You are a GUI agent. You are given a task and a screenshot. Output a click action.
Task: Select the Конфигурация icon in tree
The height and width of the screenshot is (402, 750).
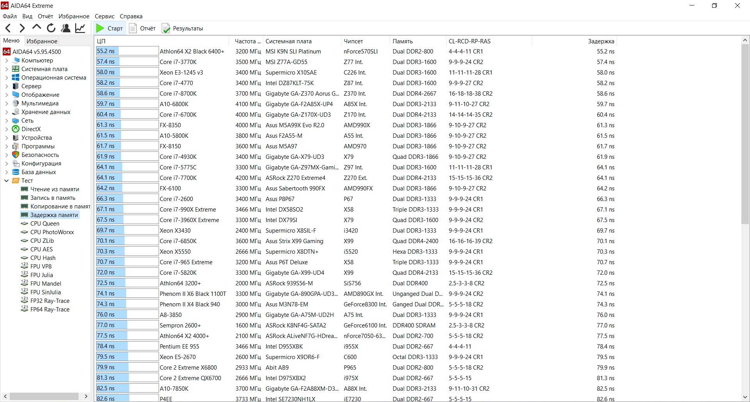[16, 164]
